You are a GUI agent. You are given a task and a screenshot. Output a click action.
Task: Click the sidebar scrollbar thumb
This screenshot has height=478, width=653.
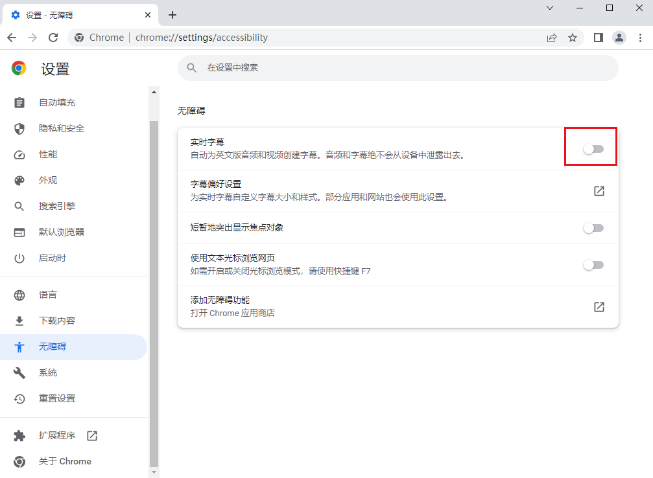[x=154, y=293]
